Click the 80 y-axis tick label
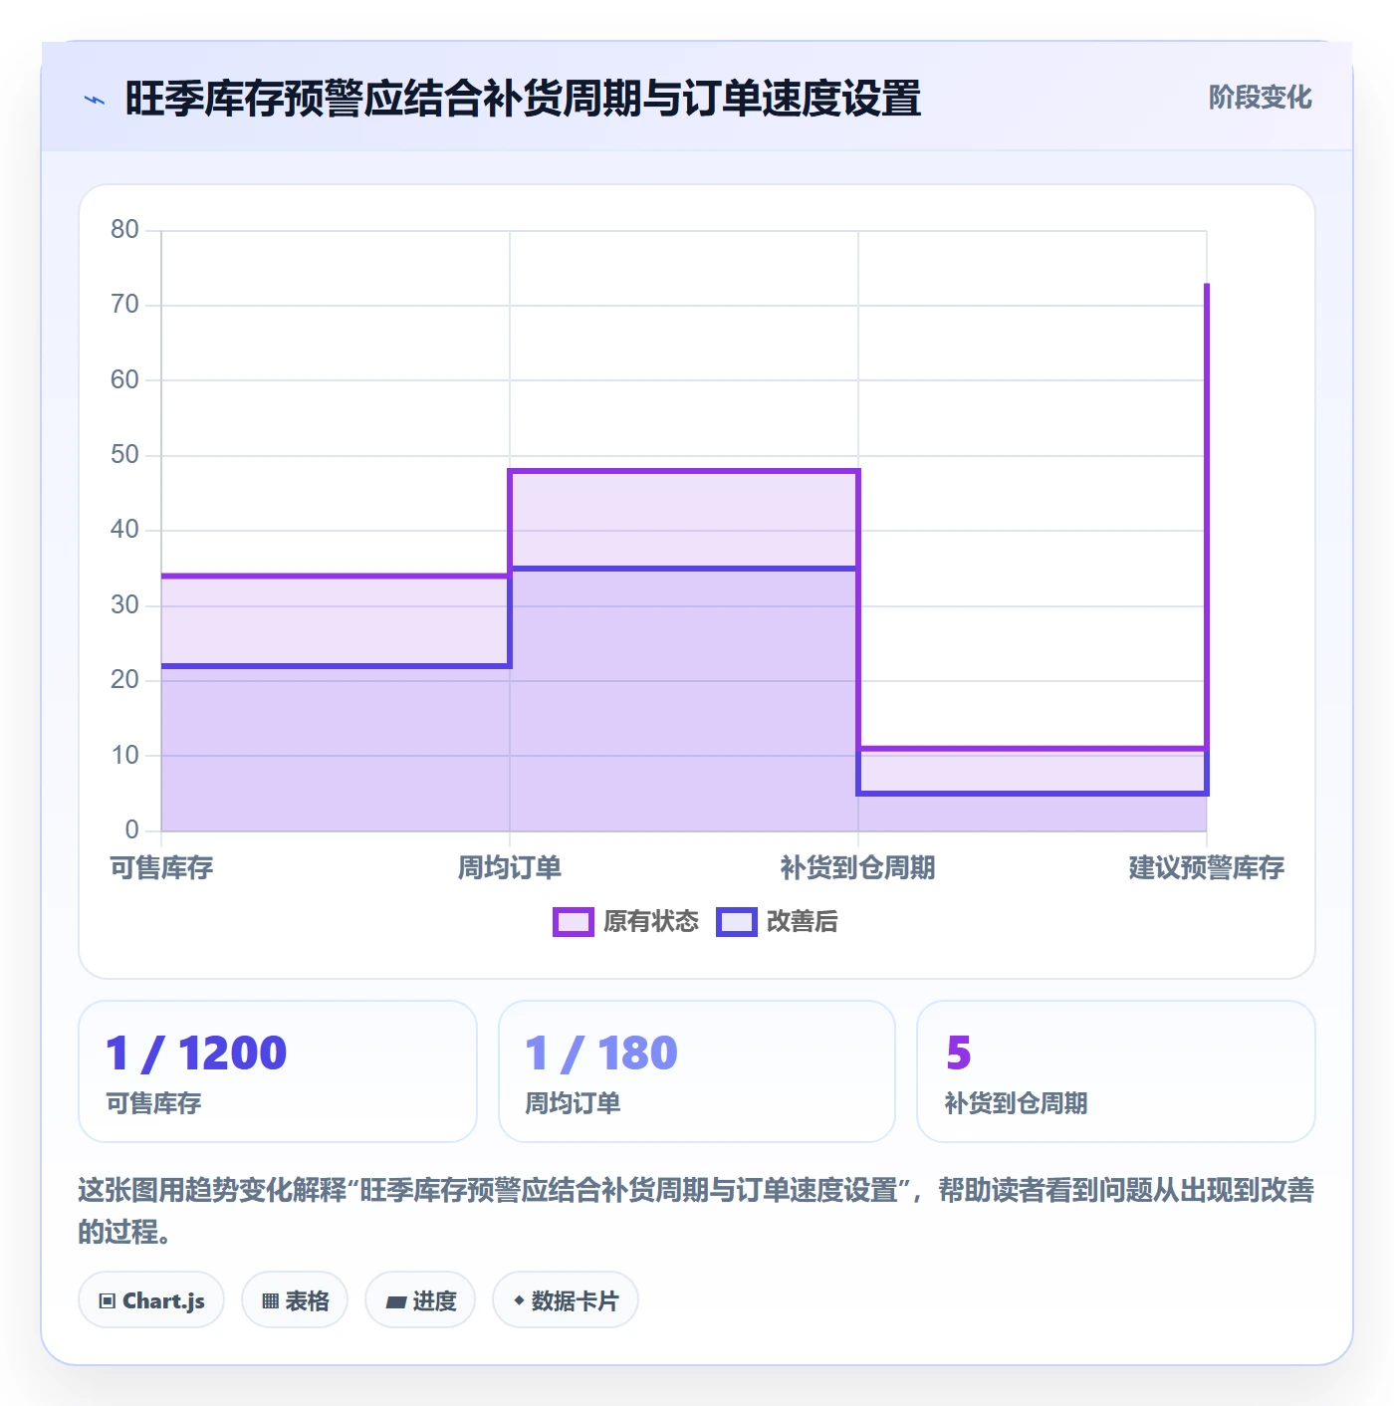Screen dimensions: 1394x1406 [x=124, y=230]
